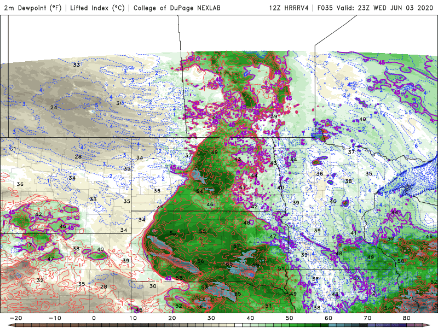The height and width of the screenshot is (328, 438).
Task: Click the "40" label on the color scale
Action: [x=250, y=318]
